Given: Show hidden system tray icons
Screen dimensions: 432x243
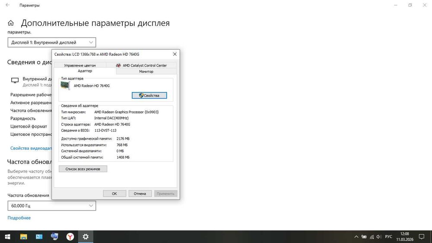Looking at the screenshot, I should (356, 237).
